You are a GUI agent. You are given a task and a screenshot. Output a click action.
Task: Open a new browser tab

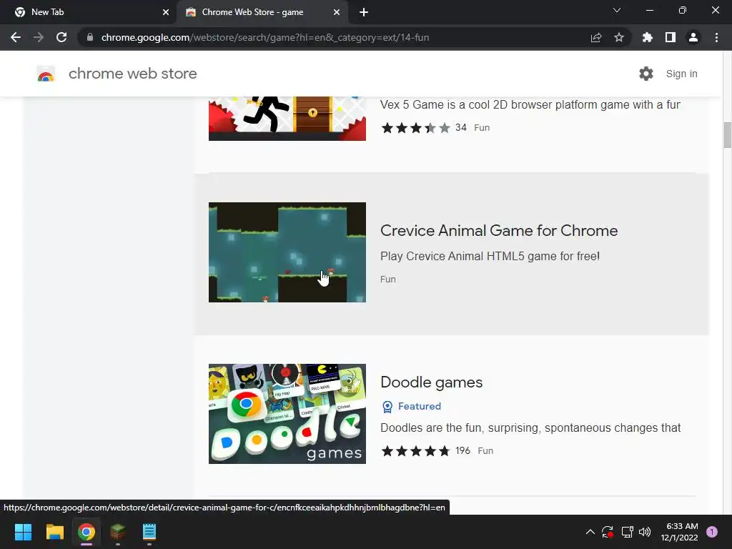[x=364, y=12]
